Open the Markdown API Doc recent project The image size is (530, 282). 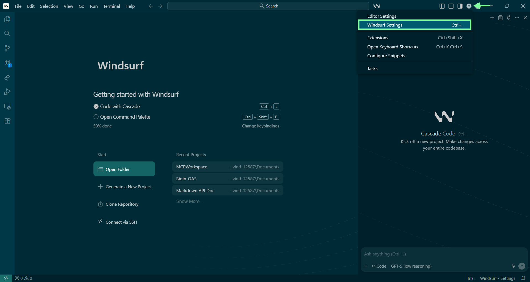pos(228,191)
